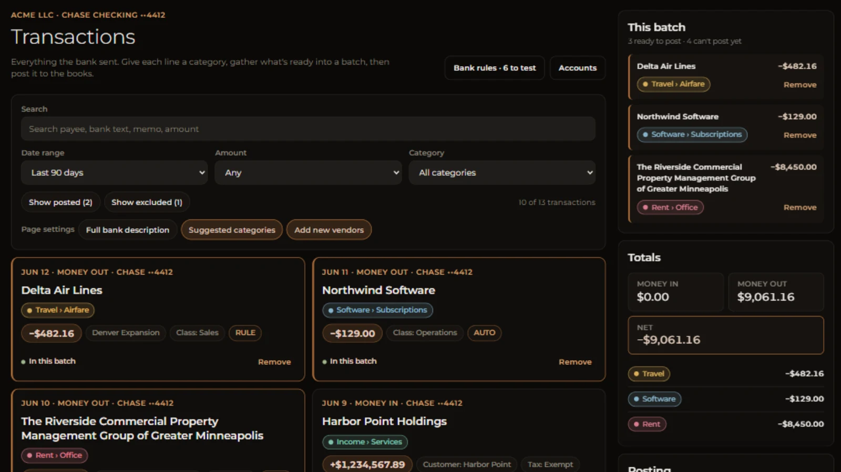The width and height of the screenshot is (841, 472).
Task: Click the Delta Air Lines card title
Action: tap(61, 290)
